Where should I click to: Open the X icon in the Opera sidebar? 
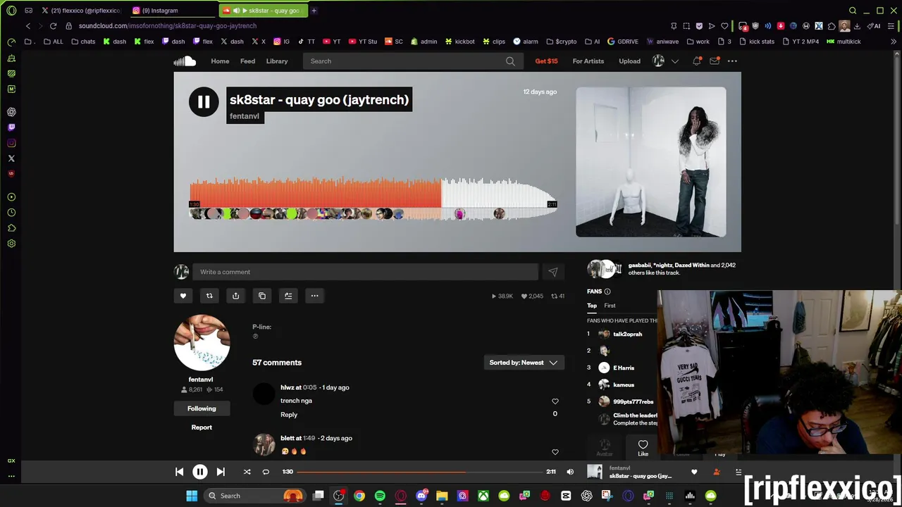coord(11,158)
